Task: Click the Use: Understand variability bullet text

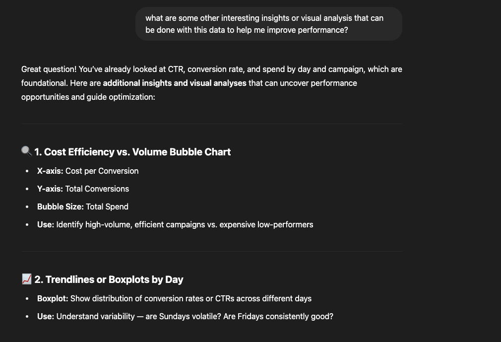Action: click(185, 316)
